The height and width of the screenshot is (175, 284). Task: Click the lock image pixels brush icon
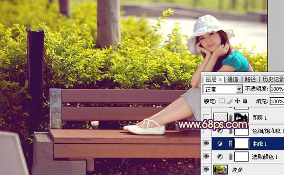pos(230,101)
